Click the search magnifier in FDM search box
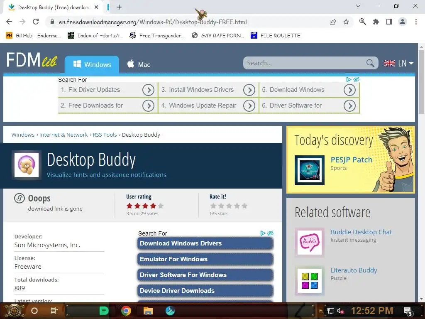This screenshot has height=319, width=425. [370, 63]
